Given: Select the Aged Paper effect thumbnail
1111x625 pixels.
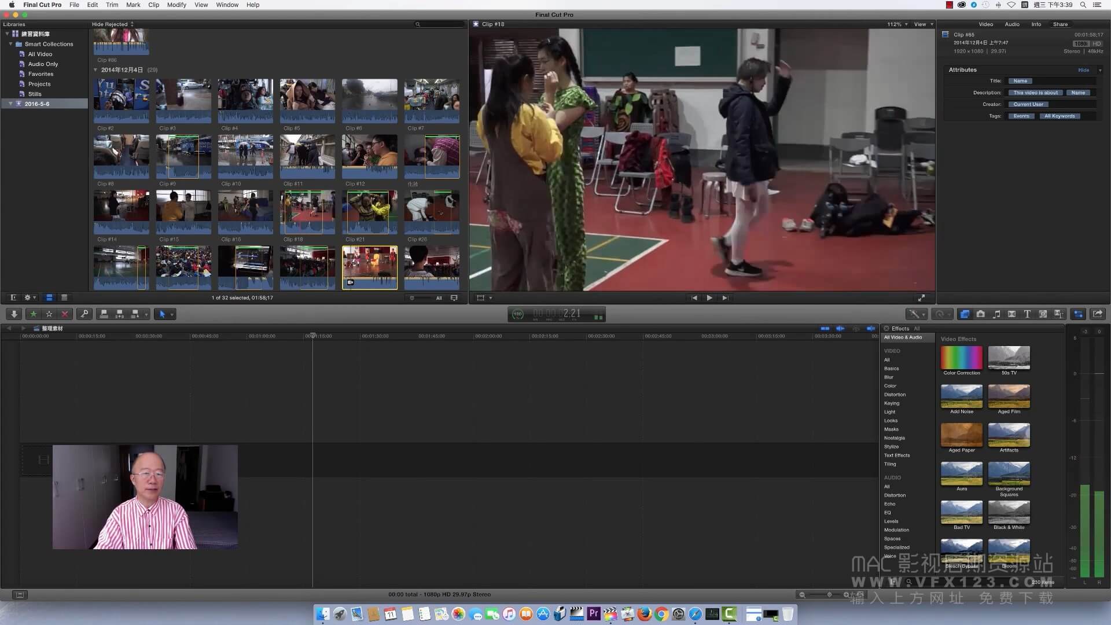Looking at the screenshot, I should 961,435.
